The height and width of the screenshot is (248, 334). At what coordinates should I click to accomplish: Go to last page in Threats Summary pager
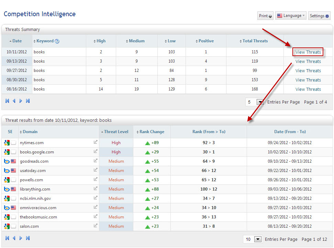[28, 101]
